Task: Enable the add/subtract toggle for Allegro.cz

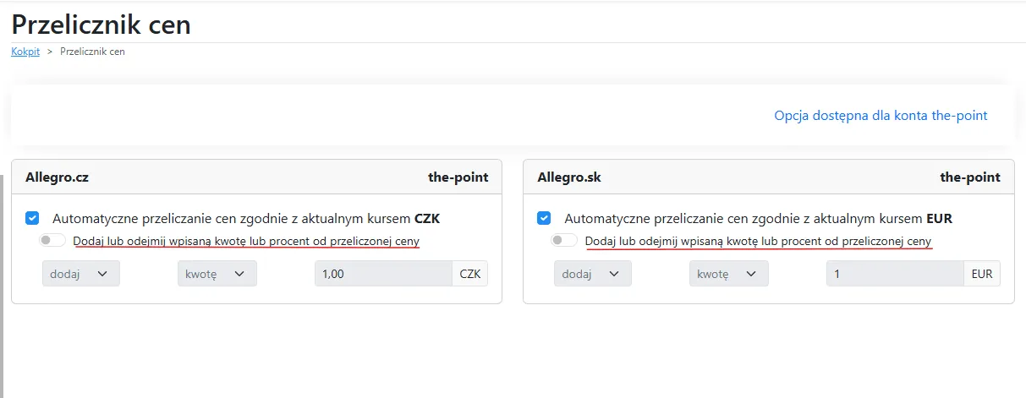Action: [x=52, y=241]
